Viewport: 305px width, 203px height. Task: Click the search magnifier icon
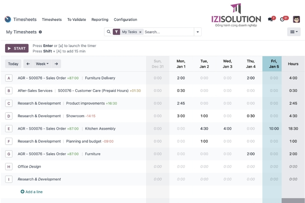click(109, 32)
